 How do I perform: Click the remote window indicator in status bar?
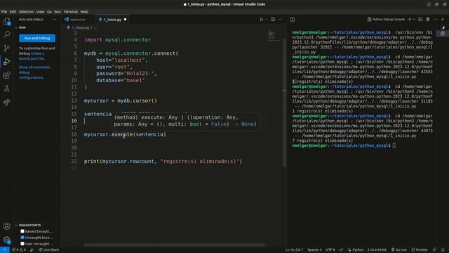(x=5, y=250)
